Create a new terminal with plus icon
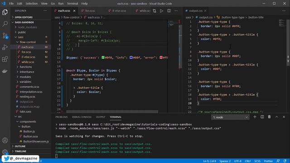This screenshot has width=290, height=163. 255,117
